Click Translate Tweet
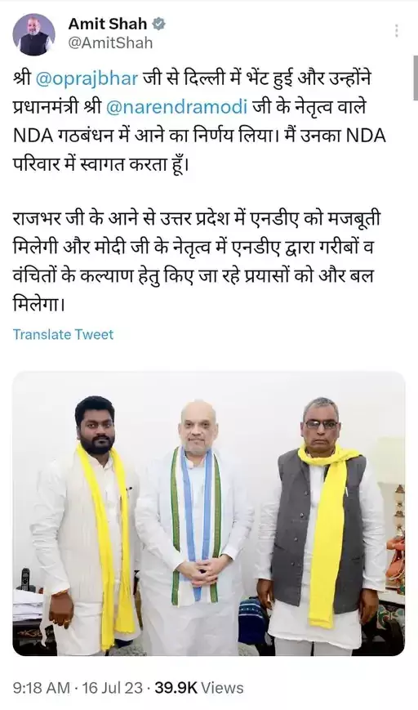Image resolution: width=418 pixels, height=710 pixels. [x=64, y=335]
